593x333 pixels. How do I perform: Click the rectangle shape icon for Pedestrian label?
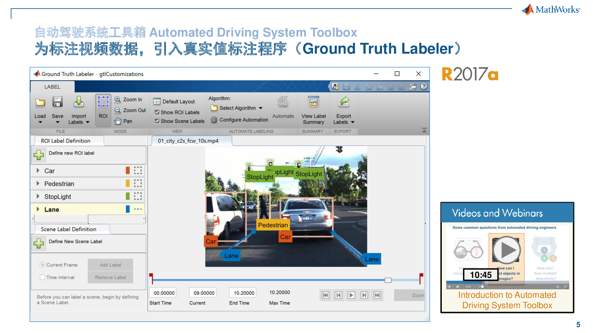pos(138,183)
